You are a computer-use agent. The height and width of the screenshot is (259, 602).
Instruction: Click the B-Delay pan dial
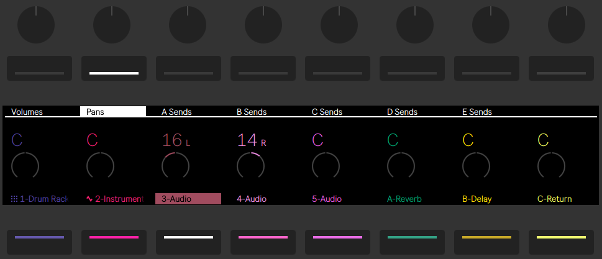tap(476, 165)
